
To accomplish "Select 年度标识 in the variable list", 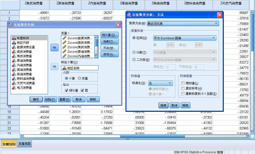I will [29, 38].
